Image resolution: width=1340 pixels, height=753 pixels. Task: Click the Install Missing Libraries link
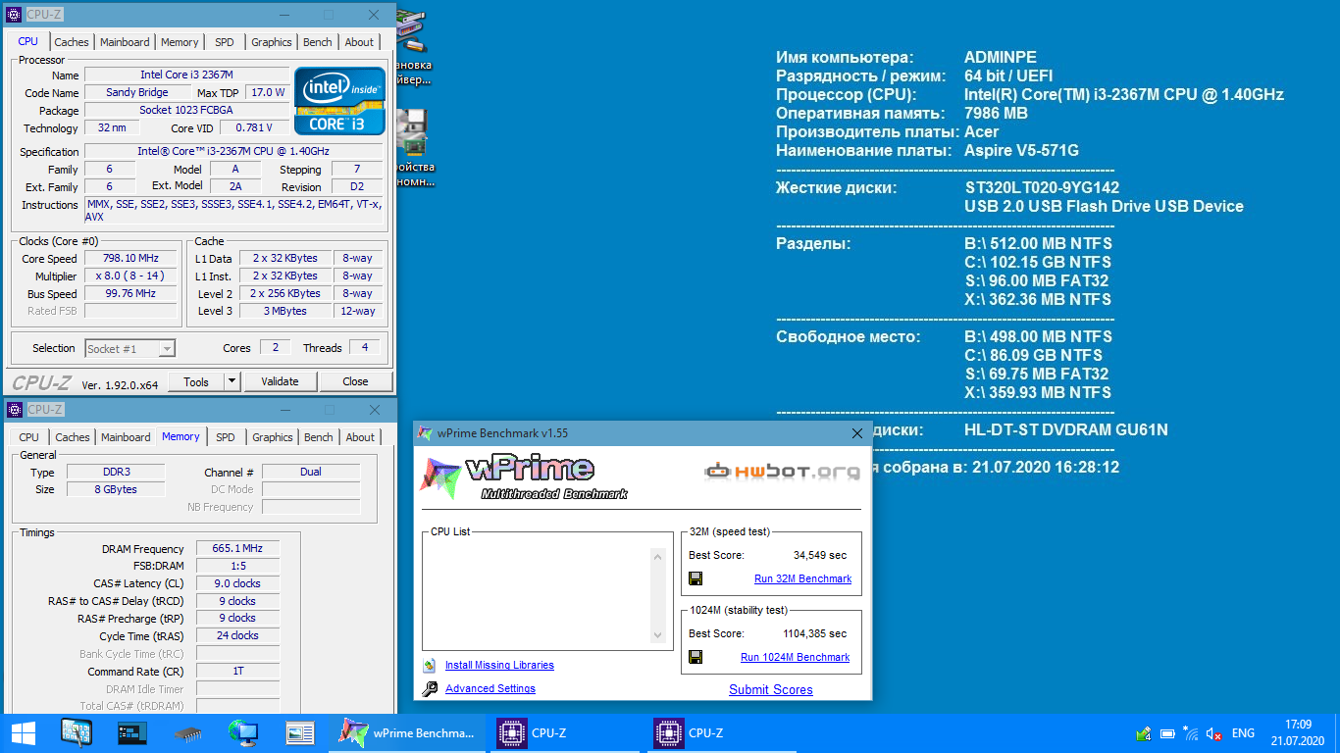pyautogui.click(x=499, y=665)
